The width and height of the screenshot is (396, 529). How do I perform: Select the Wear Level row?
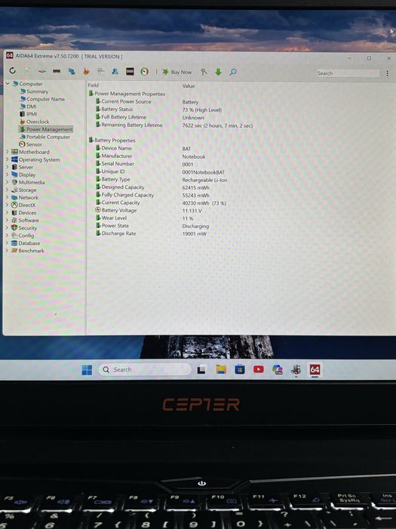[145, 218]
